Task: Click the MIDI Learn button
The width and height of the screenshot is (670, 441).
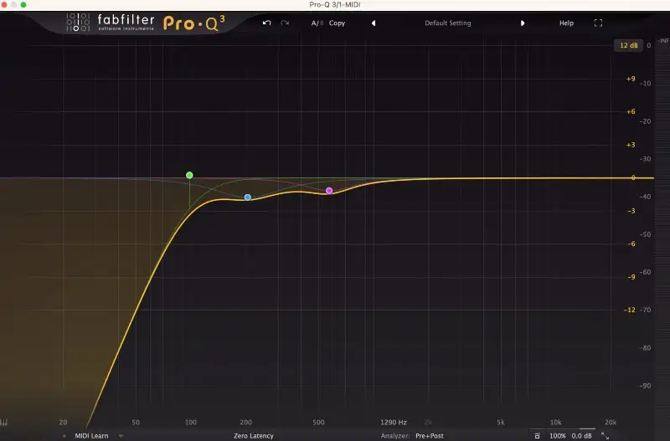Action: 93,436
